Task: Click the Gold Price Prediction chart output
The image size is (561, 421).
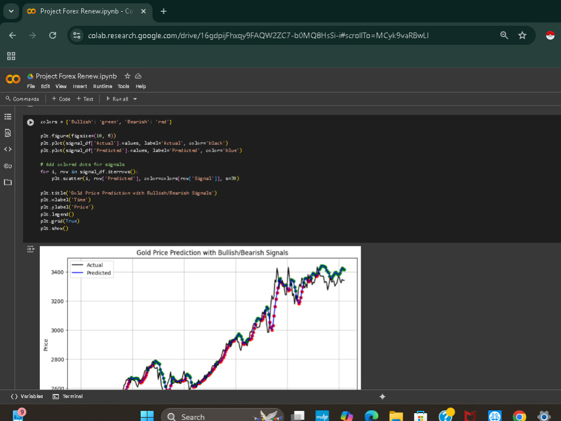Action: coord(200,318)
